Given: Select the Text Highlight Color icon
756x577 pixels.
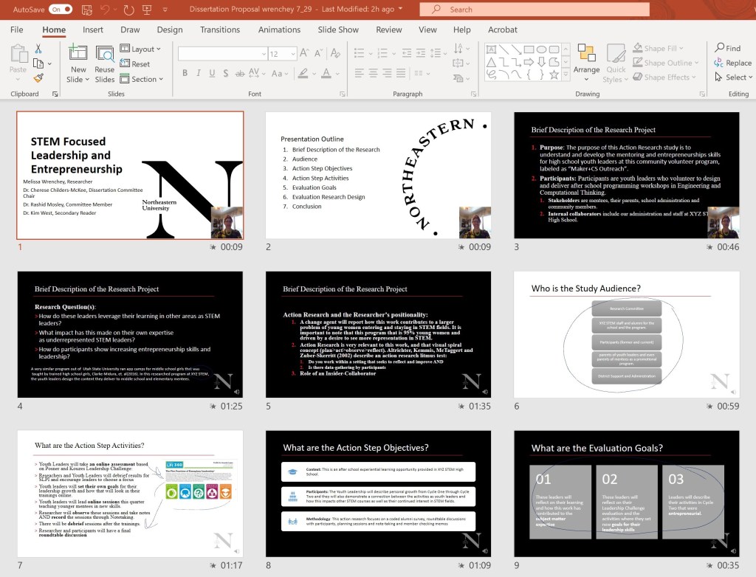Looking at the screenshot, I should [303, 75].
